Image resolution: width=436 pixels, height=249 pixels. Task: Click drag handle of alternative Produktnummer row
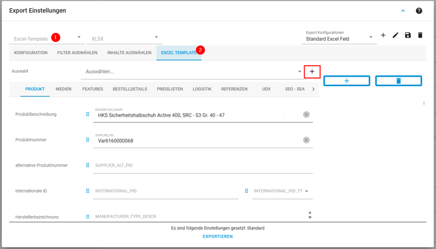point(87,165)
